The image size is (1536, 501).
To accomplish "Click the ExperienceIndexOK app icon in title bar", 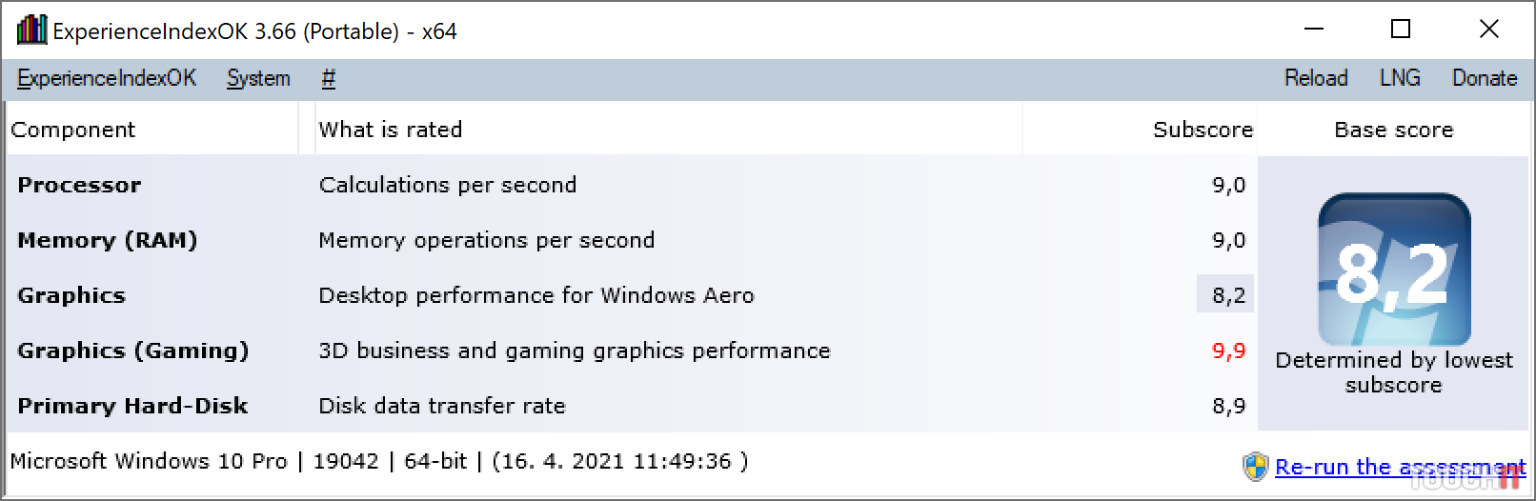I will pyautogui.click(x=31, y=30).
